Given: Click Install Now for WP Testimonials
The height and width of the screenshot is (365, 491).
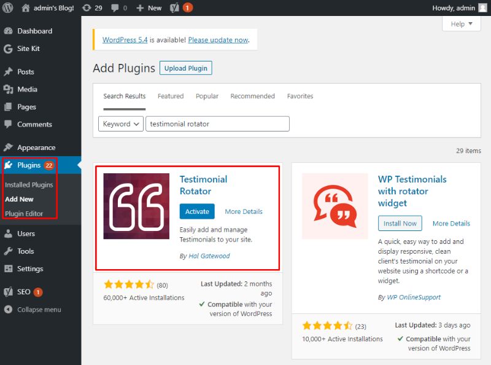Looking at the screenshot, I should (x=400, y=223).
